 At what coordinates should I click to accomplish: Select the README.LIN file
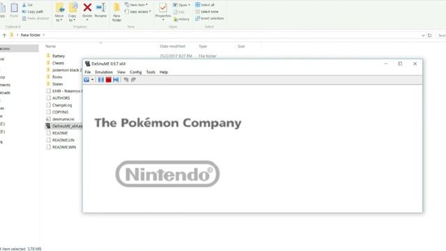[63, 140]
